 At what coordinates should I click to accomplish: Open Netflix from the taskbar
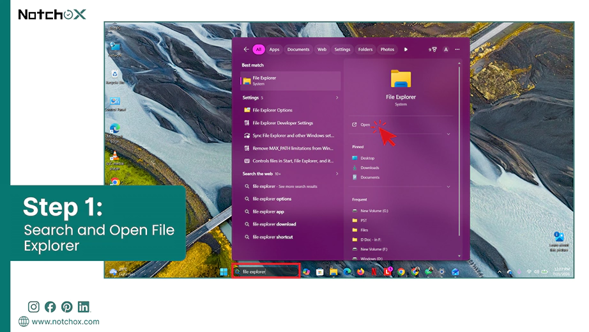(x=374, y=272)
